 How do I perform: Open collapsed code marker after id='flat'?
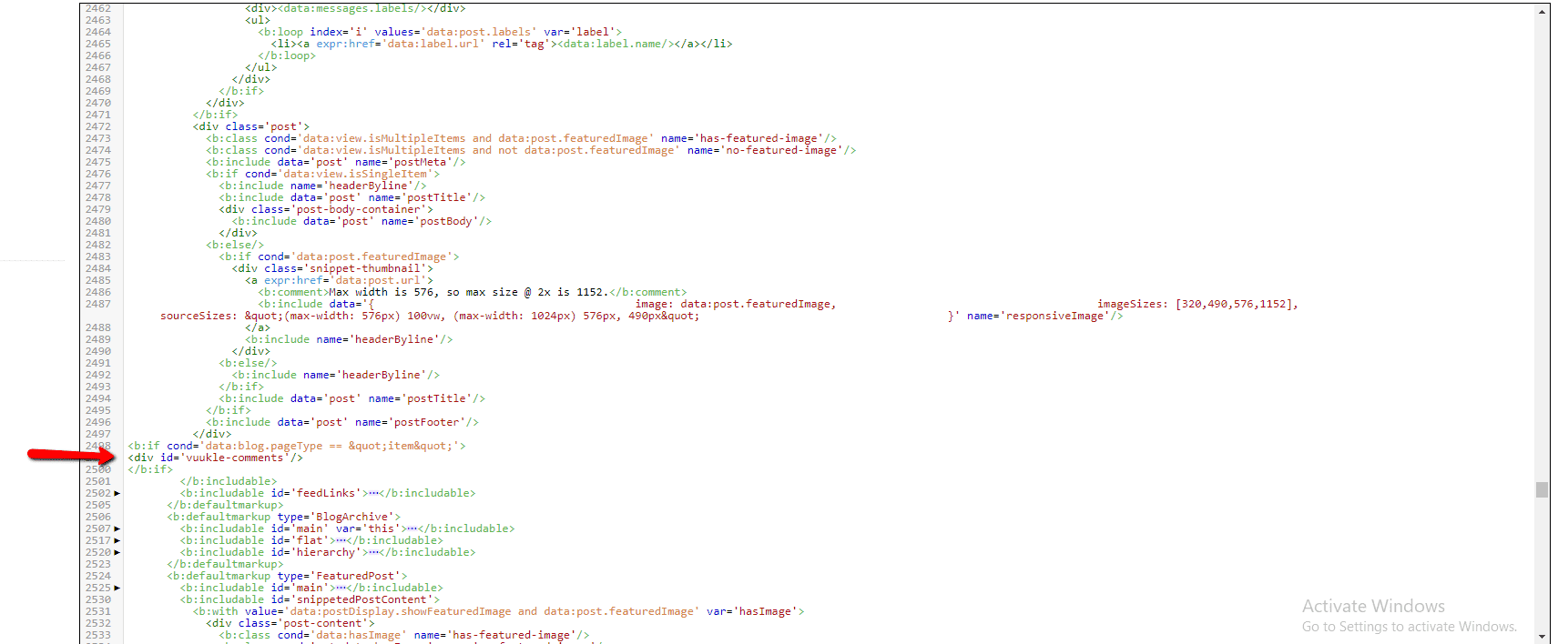(x=341, y=541)
